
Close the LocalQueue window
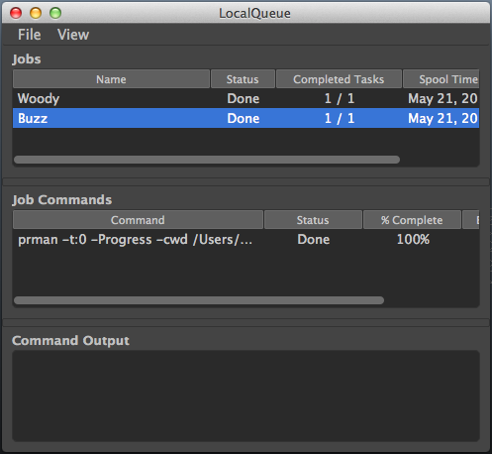(x=16, y=13)
